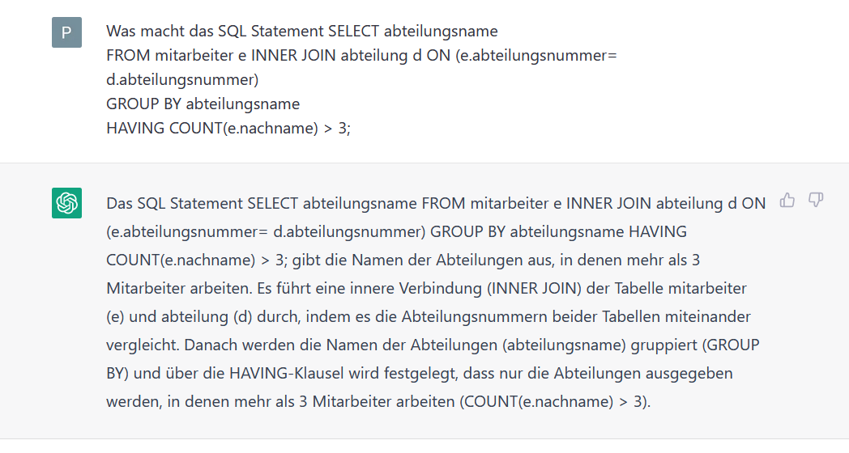Click the green ChatGPT logo avatar
Image resolution: width=849 pixels, height=453 pixels.
click(66, 203)
